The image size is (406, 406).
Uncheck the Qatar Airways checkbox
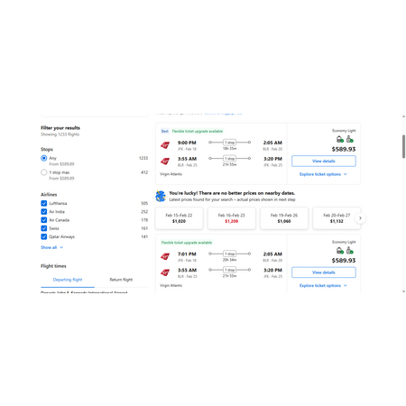click(x=44, y=236)
